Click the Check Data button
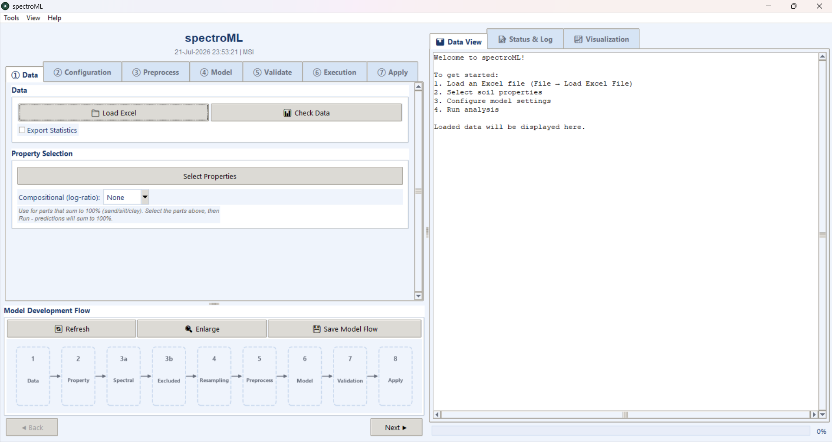This screenshot has width=832, height=442. pyautogui.click(x=306, y=113)
